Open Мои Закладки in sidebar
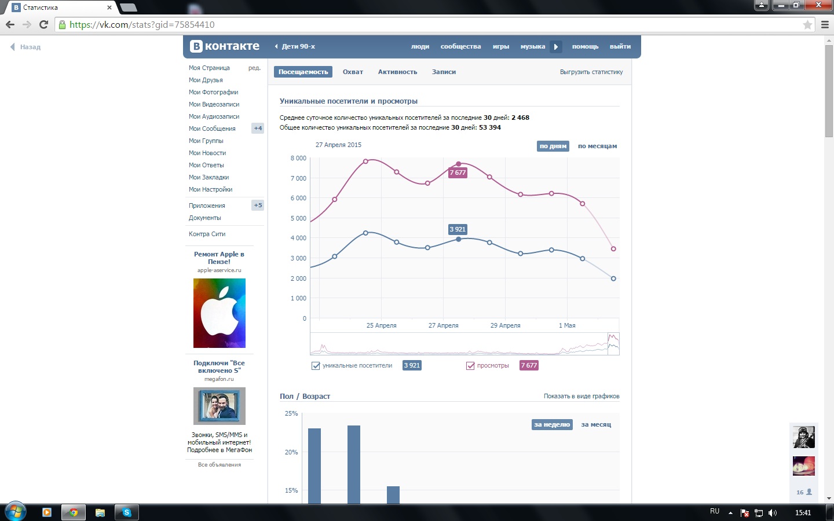The image size is (834, 521). click(x=209, y=177)
